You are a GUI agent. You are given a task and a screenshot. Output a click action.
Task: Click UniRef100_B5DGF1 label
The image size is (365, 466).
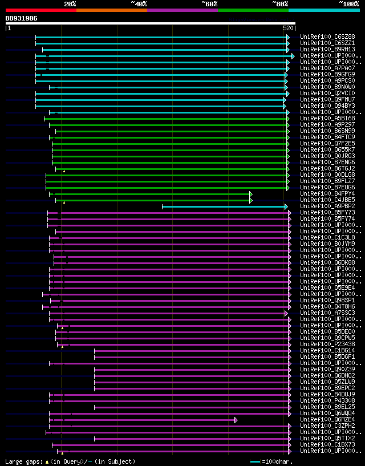coord(327,356)
